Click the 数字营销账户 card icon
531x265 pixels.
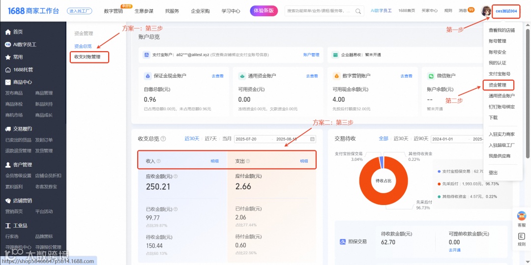click(x=336, y=76)
